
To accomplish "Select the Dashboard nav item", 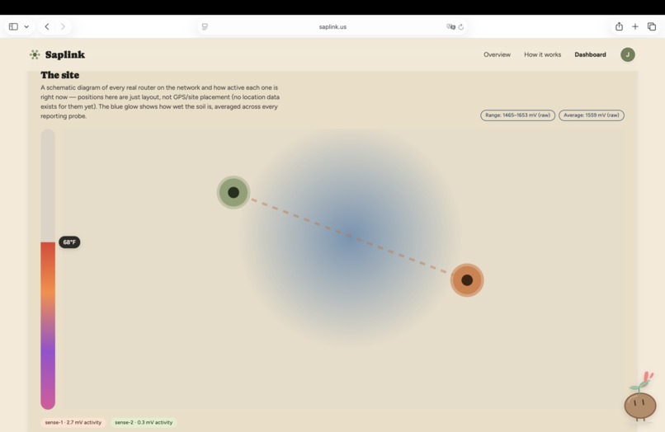I will point(591,54).
